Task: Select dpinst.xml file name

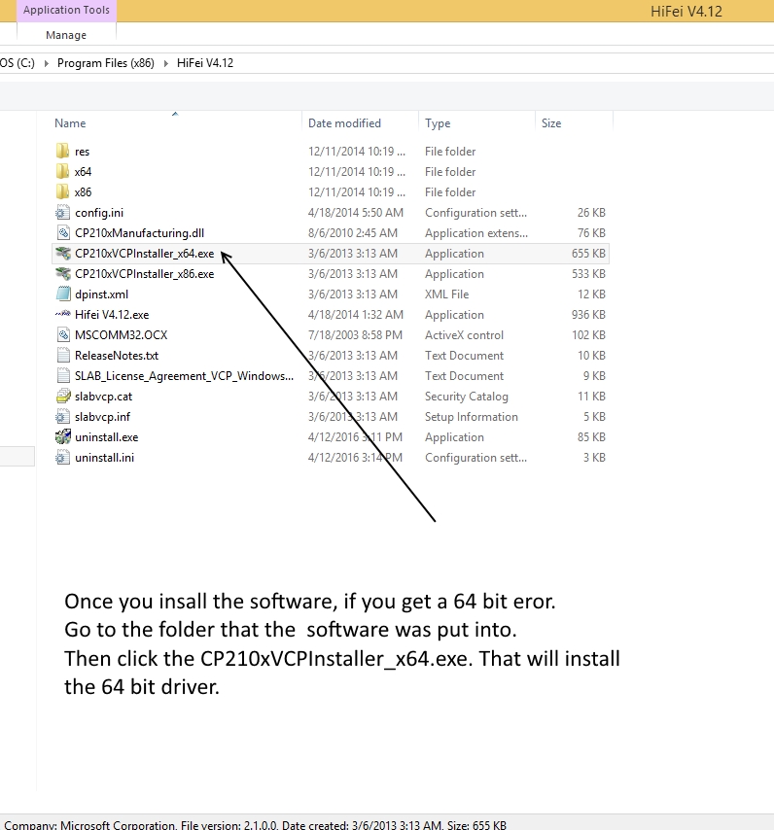Action: [102, 294]
